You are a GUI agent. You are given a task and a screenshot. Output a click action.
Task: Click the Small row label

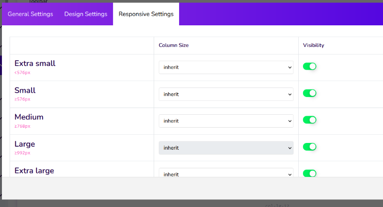tap(25, 90)
